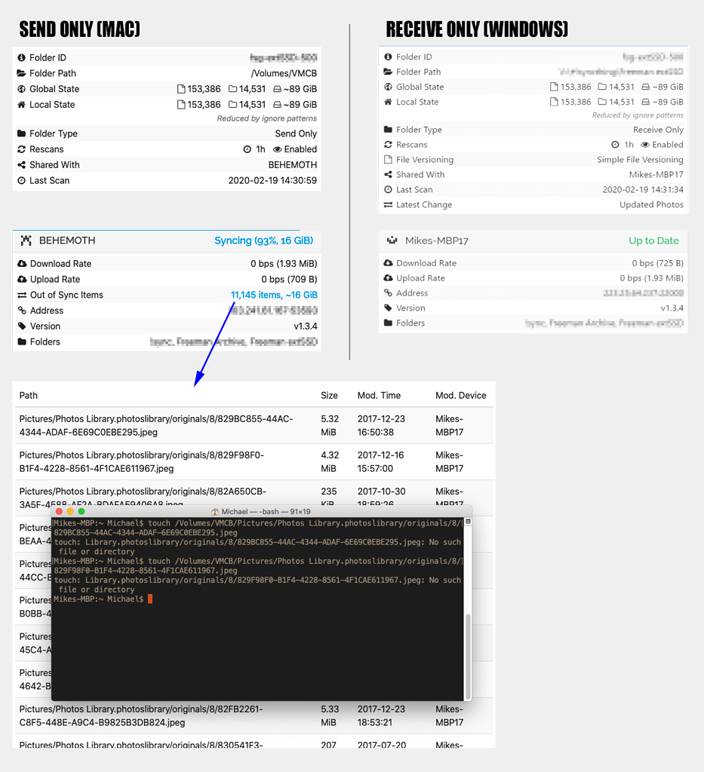Click the Upload Rate cloud icon under Mikes-MBP17
704x772 pixels.
click(x=388, y=278)
